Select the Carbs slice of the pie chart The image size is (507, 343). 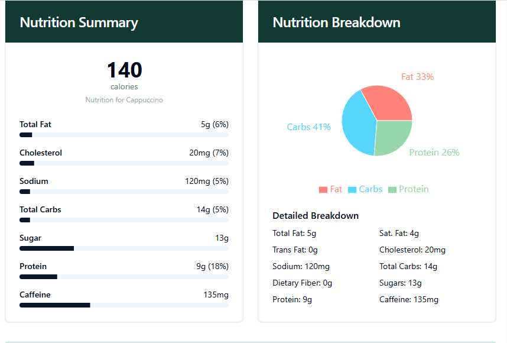357,124
